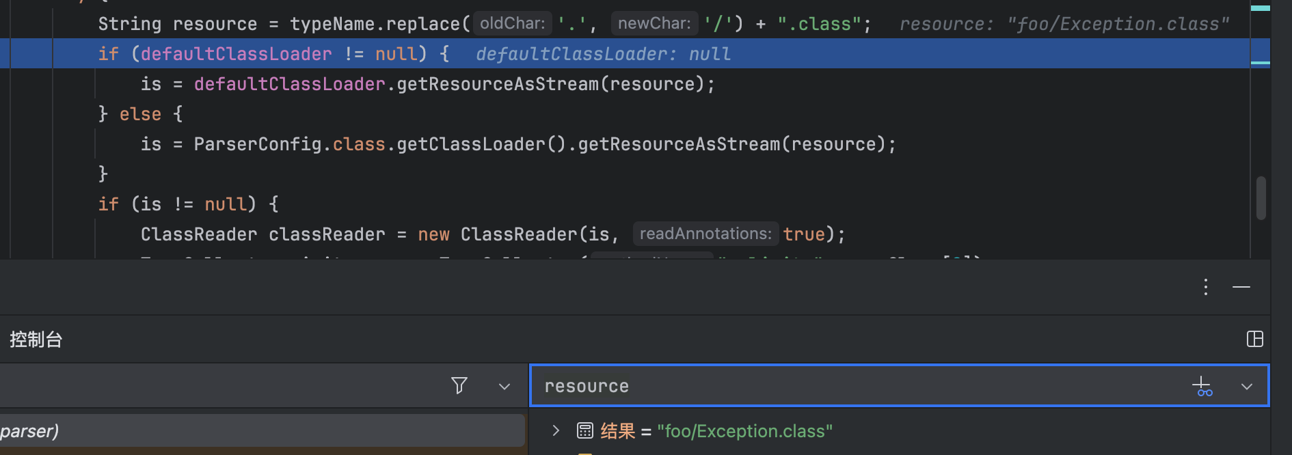Switch to the 控制台 tab
Screen dimensions: 1292x455
tap(36, 340)
